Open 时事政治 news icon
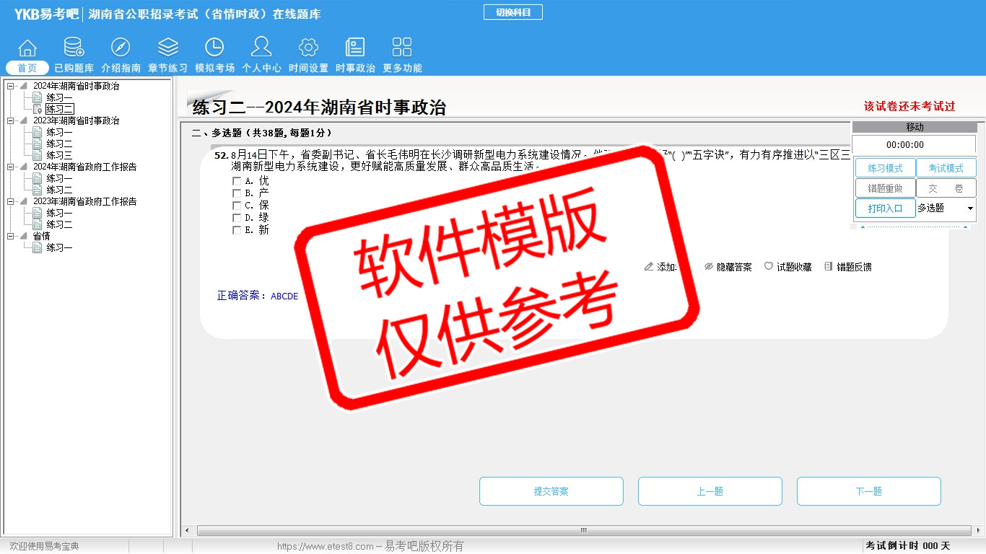This screenshot has height=554, width=986. click(355, 48)
